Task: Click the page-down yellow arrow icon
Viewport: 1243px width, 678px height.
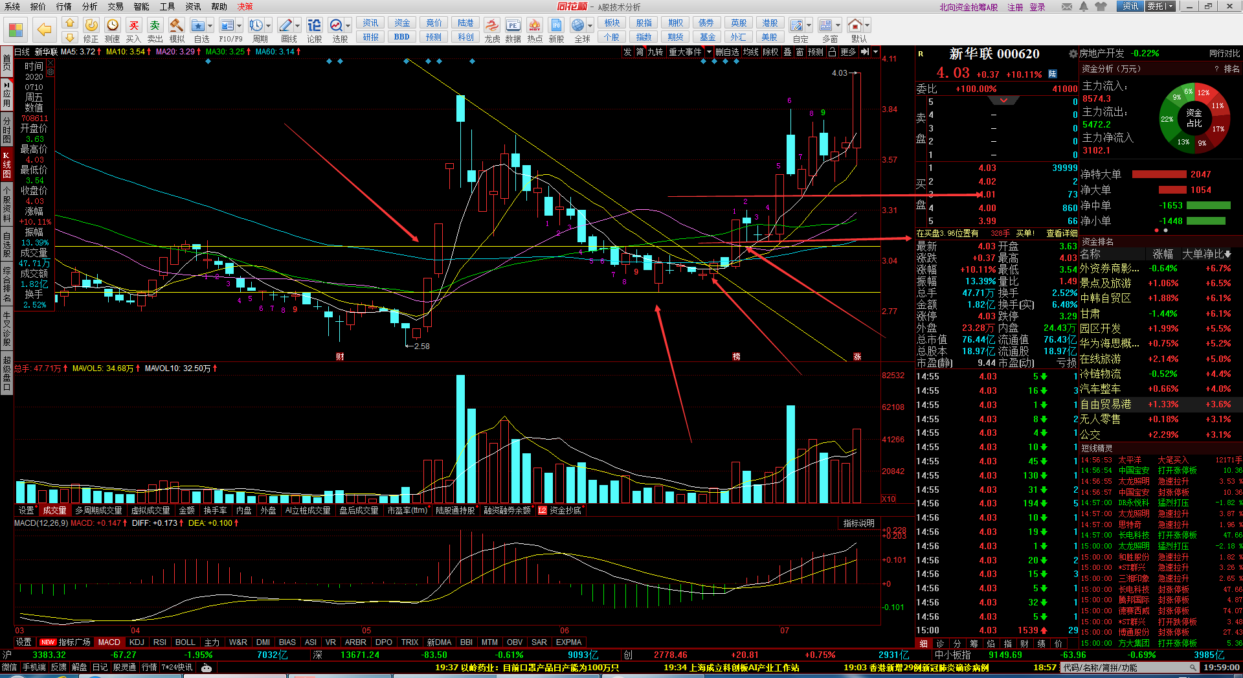Action: 70,38
